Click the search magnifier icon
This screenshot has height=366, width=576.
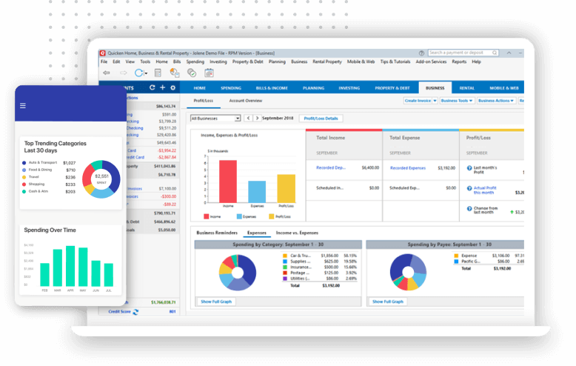pos(495,53)
